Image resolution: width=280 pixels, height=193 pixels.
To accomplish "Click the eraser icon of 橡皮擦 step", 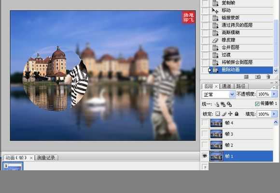I will point(215,40).
